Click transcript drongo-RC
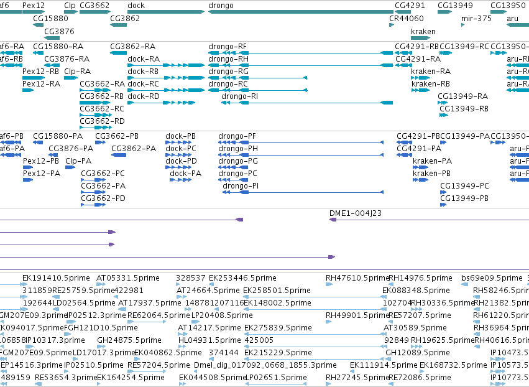This screenshot has width=529, height=387. pos(258,90)
